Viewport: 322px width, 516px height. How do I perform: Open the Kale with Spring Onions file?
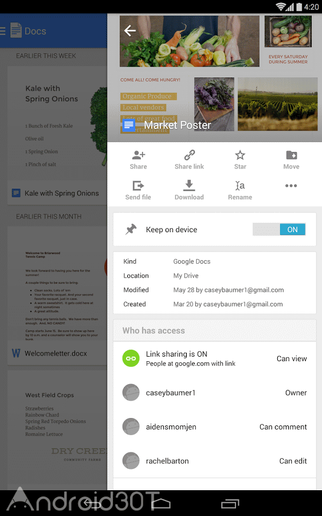(x=62, y=193)
